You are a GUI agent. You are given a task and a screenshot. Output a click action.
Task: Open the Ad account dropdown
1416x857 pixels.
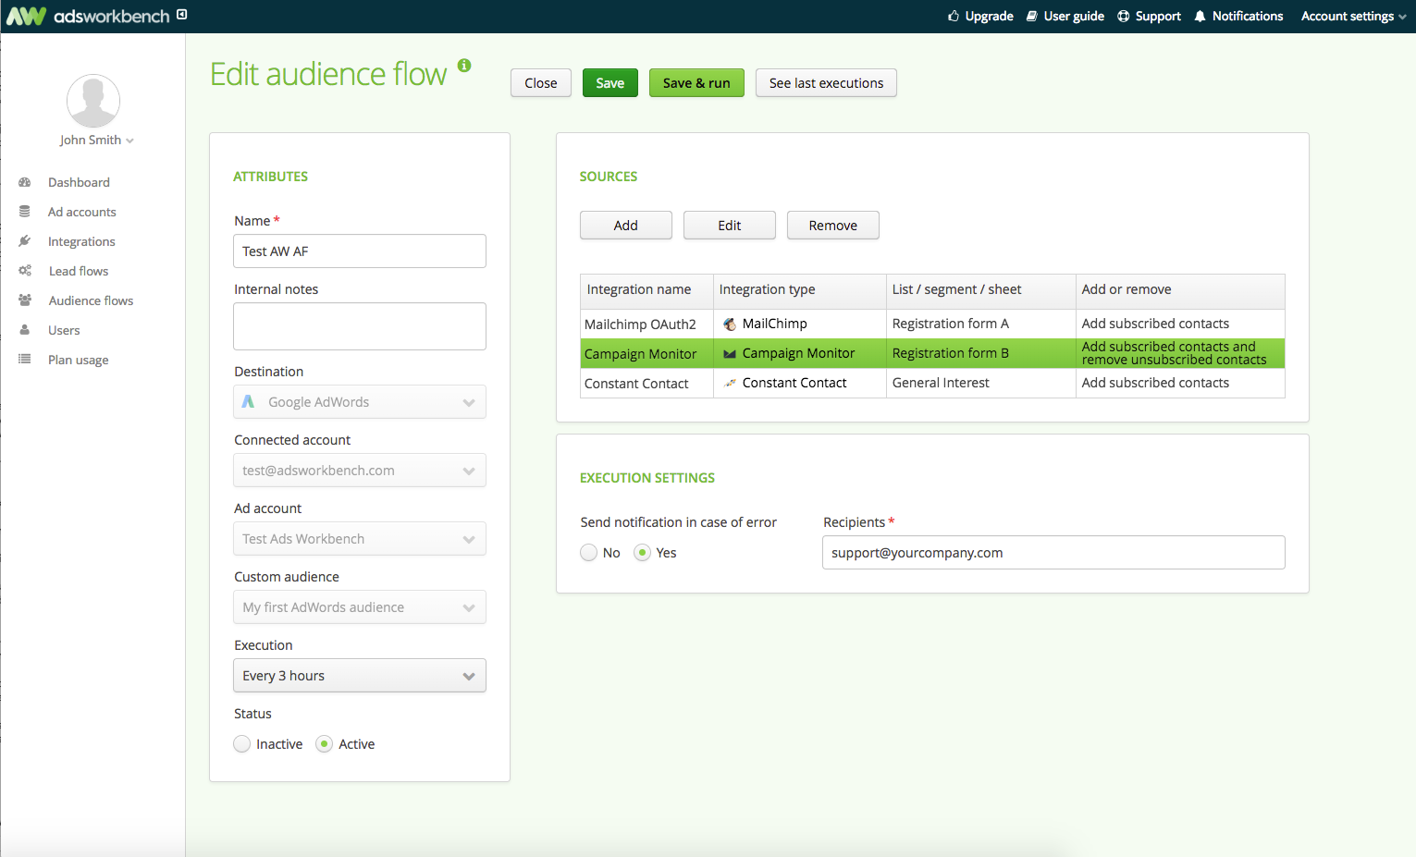[x=360, y=539]
